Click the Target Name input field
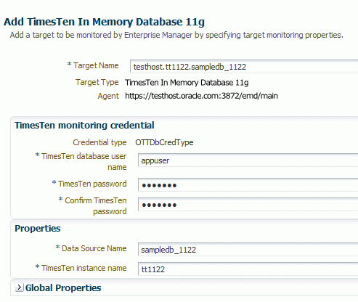This screenshot has width=358, height=302. (x=244, y=66)
